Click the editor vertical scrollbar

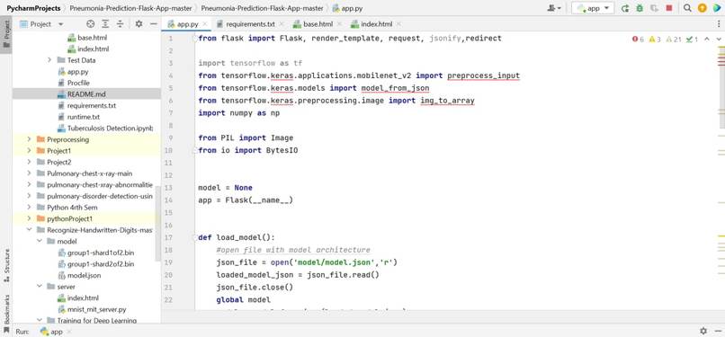click(721, 88)
